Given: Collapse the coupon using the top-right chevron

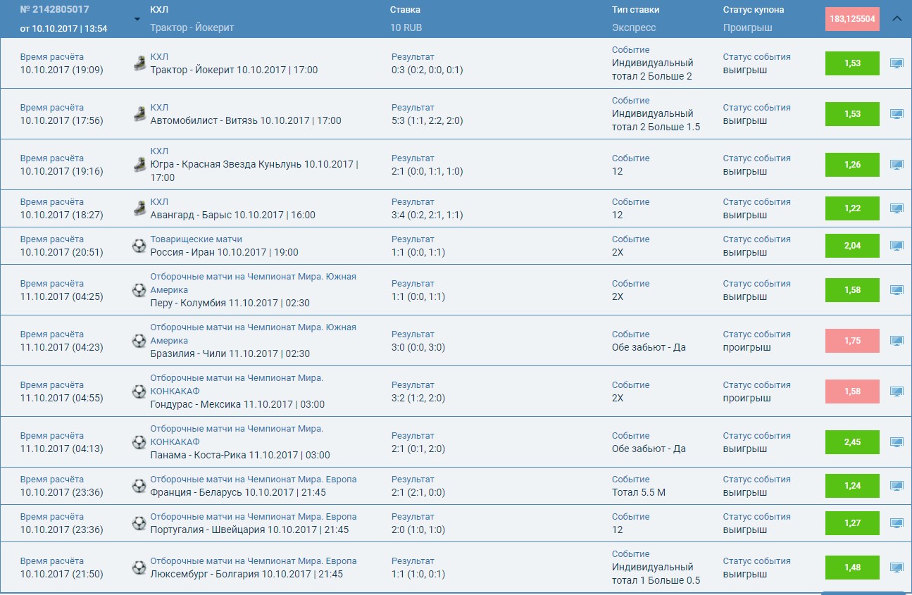Looking at the screenshot, I should [x=897, y=19].
